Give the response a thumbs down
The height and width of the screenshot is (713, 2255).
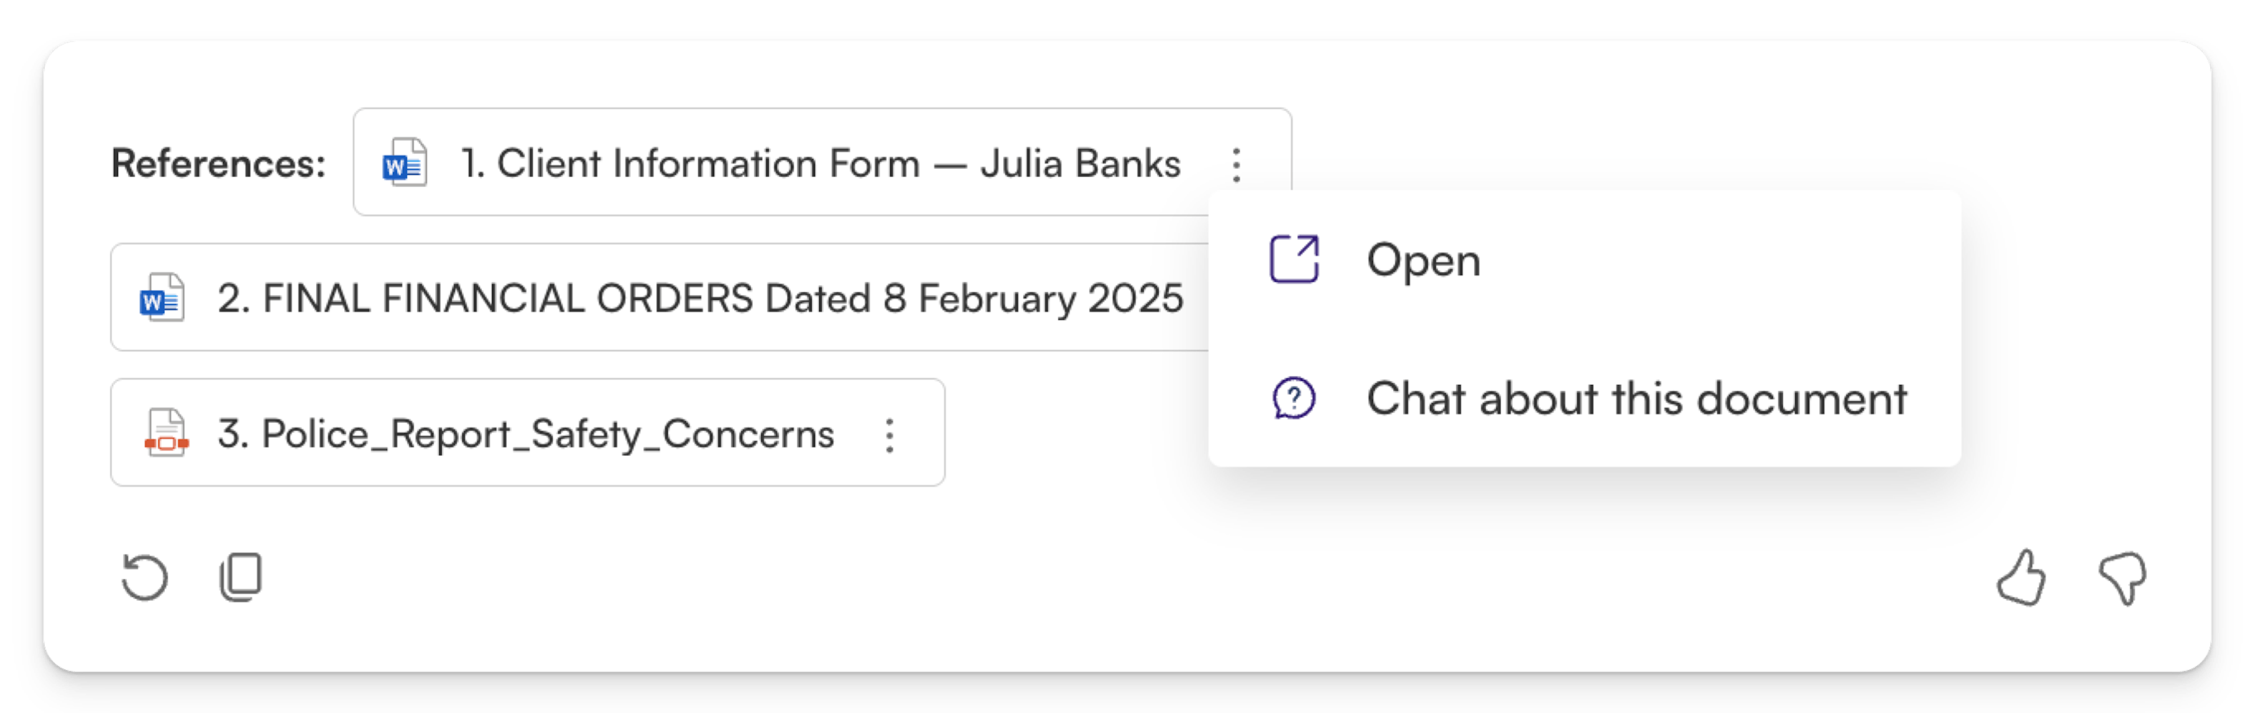tap(2122, 577)
